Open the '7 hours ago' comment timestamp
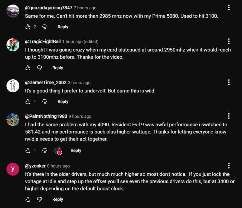Image resolution: width=242 pixels, height=208 pixels. pos(85,8)
